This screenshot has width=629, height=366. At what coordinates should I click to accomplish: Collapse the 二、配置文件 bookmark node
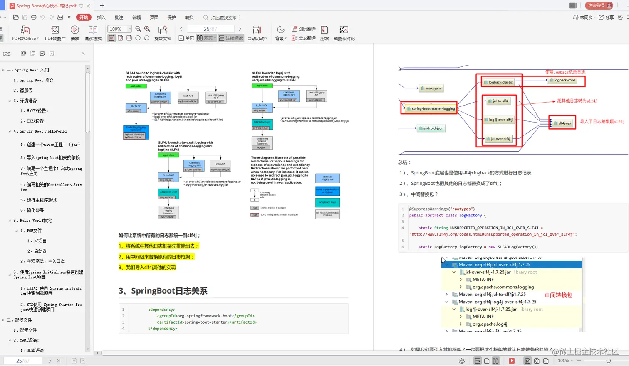tap(3, 320)
